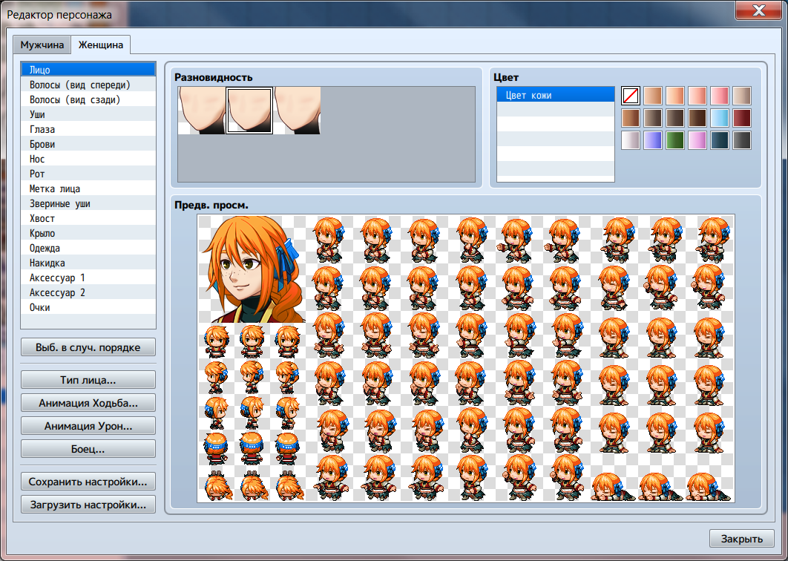Select the first face shape variant thumbnail
788x561 pixels.
(x=201, y=111)
